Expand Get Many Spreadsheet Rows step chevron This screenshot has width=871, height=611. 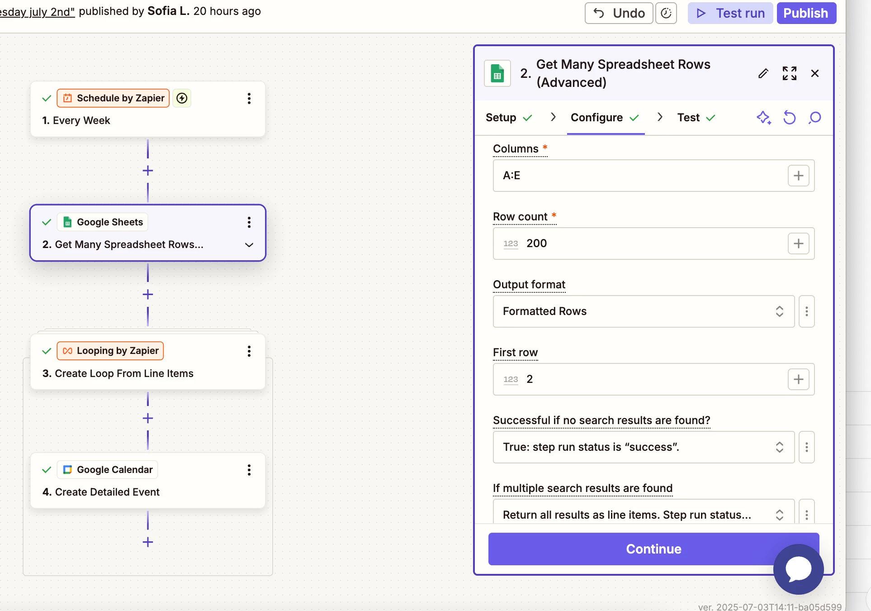coord(249,245)
